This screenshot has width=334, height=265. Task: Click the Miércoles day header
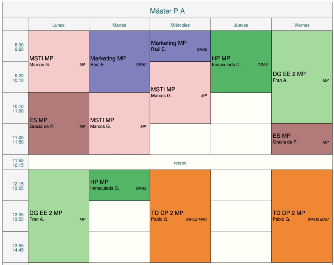click(180, 25)
